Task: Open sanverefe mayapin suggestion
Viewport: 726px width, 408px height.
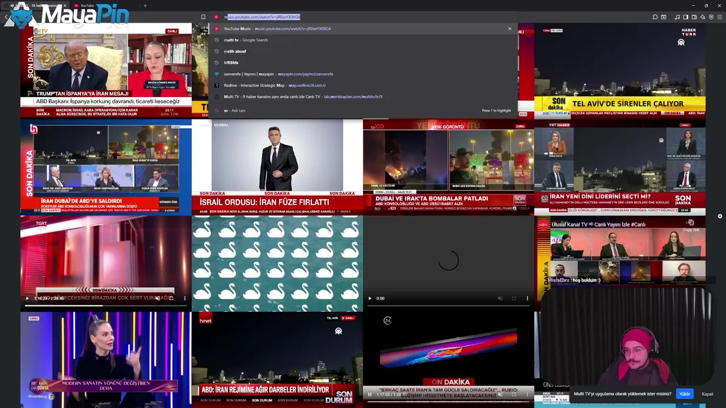Action: 363,74
